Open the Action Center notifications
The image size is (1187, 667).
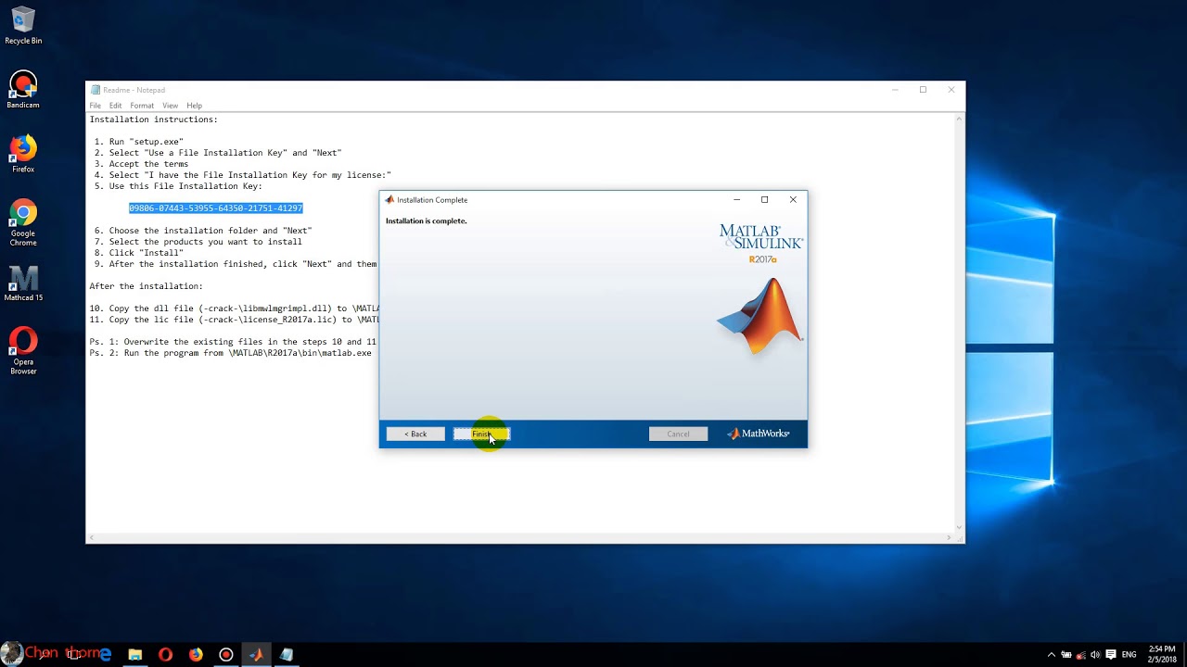[1111, 655]
